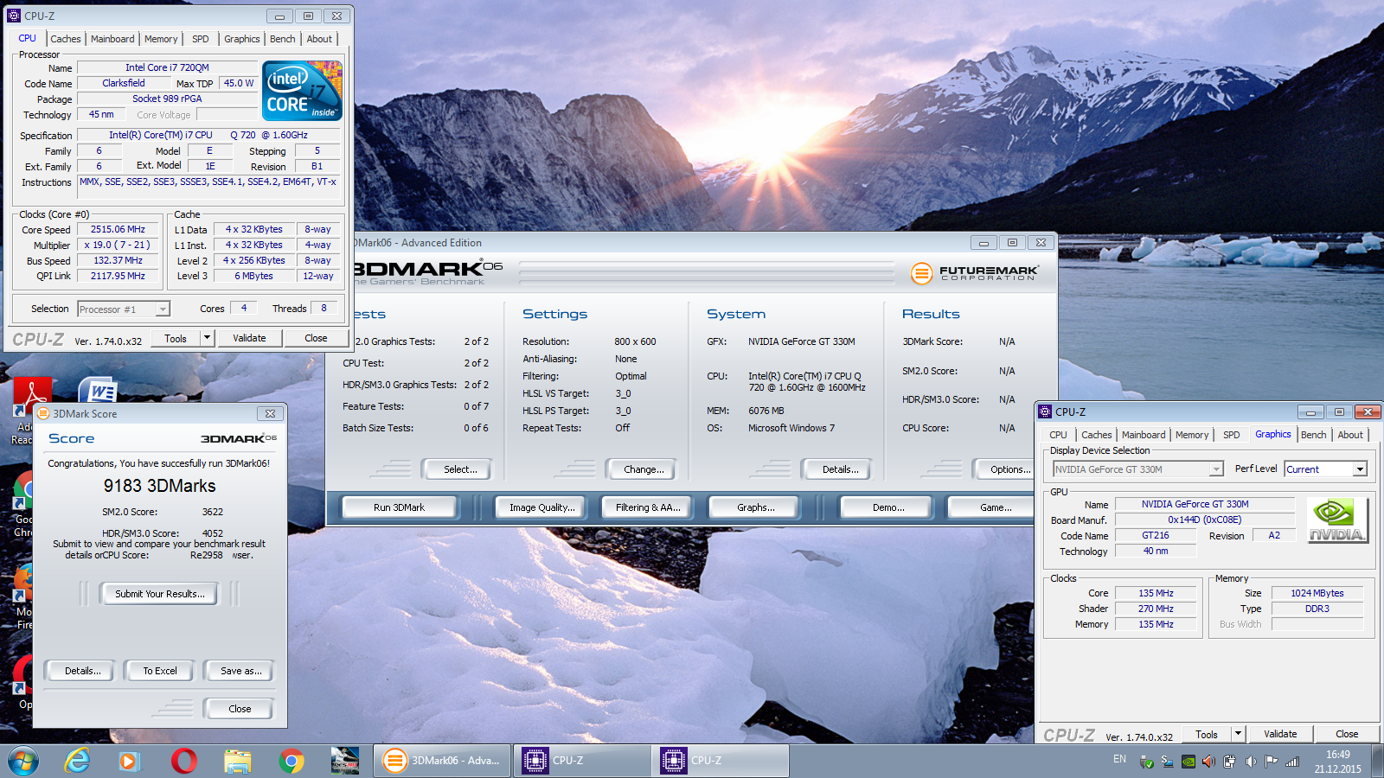This screenshot has width=1384, height=778.
Task: Open the Opera desktop shortcut
Action: [x=23, y=683]
